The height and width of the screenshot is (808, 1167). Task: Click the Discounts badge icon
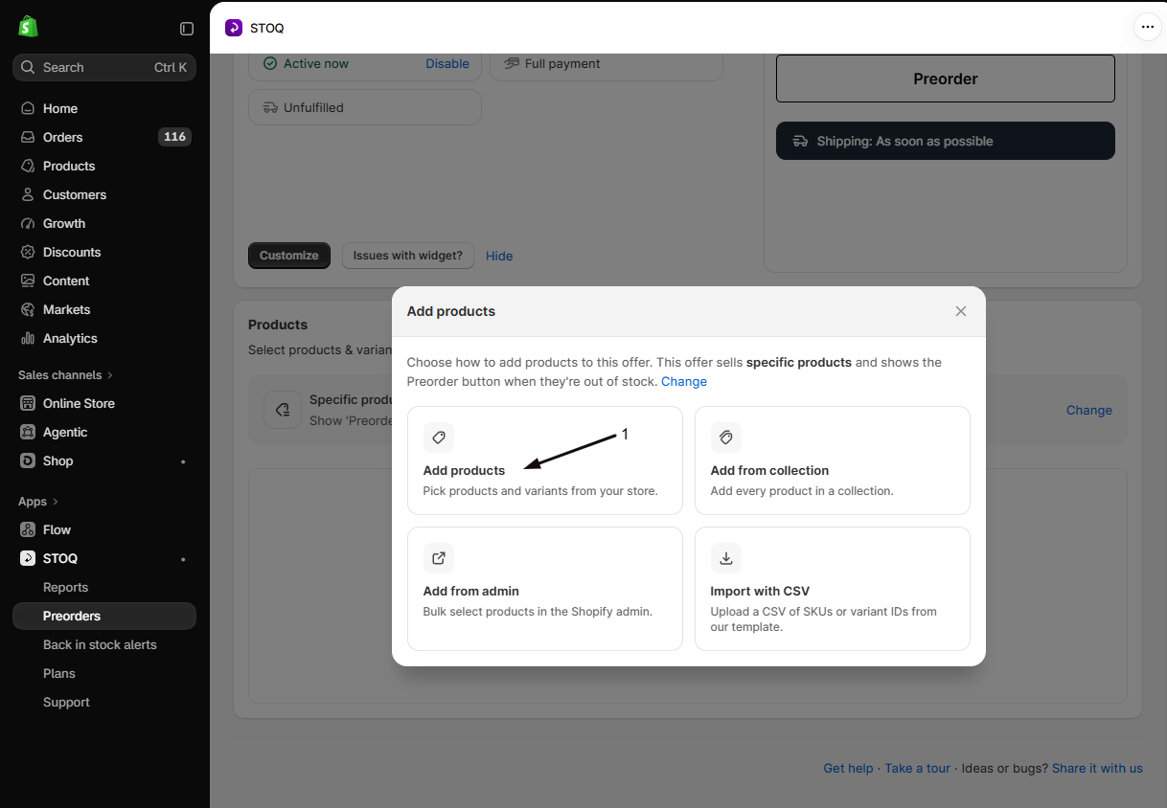click(28, 252)
